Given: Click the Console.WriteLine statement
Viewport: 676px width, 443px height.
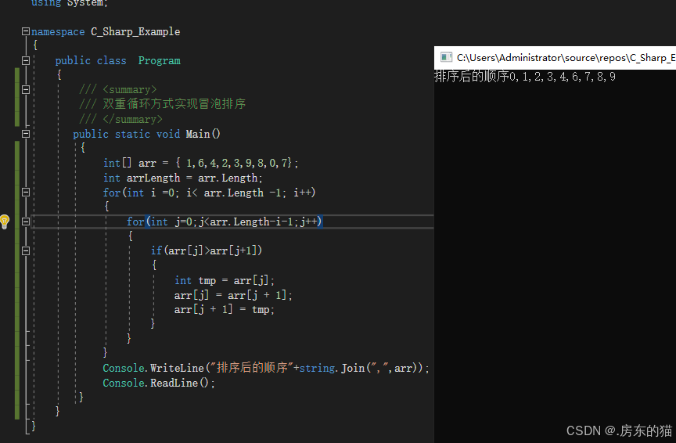Looking at the screenshot, I should [266, 368].
